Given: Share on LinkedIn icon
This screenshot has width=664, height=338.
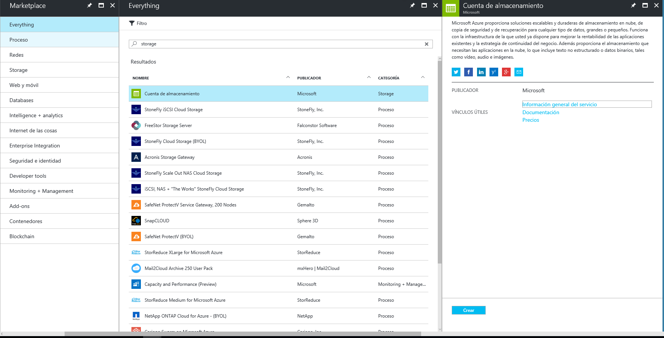Looking at the screenshot, I should [481, 72].
